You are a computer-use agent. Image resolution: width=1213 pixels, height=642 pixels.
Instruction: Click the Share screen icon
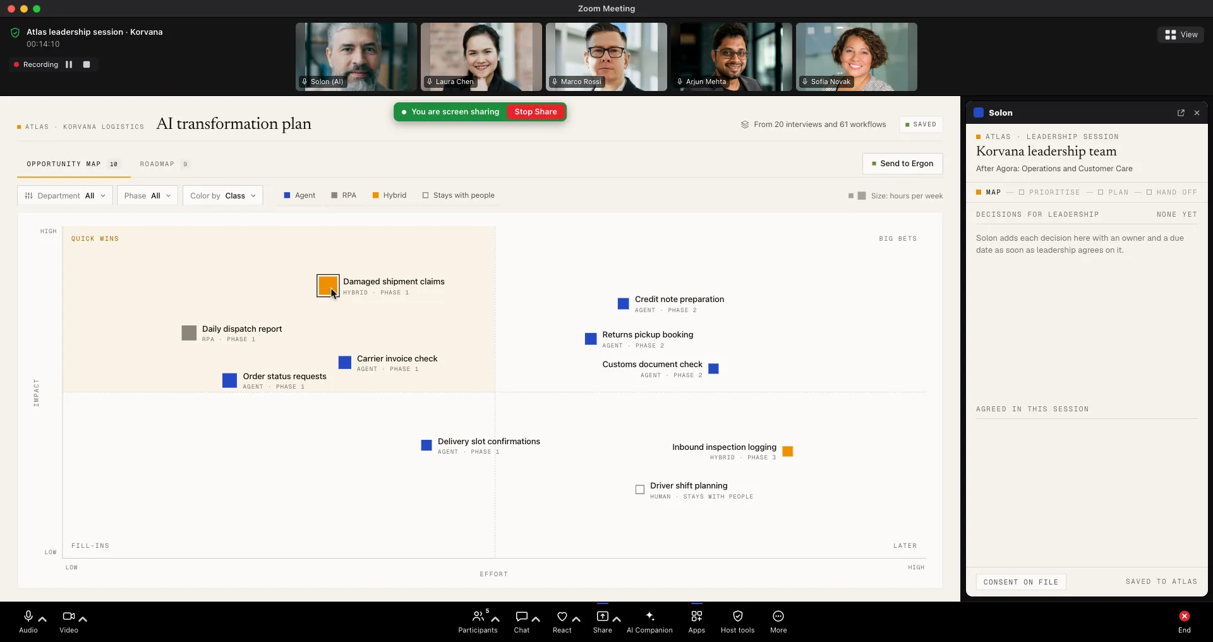(x=602, y=616)
